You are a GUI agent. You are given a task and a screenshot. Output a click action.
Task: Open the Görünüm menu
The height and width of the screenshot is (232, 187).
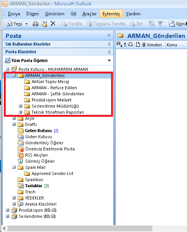(55, 14)
